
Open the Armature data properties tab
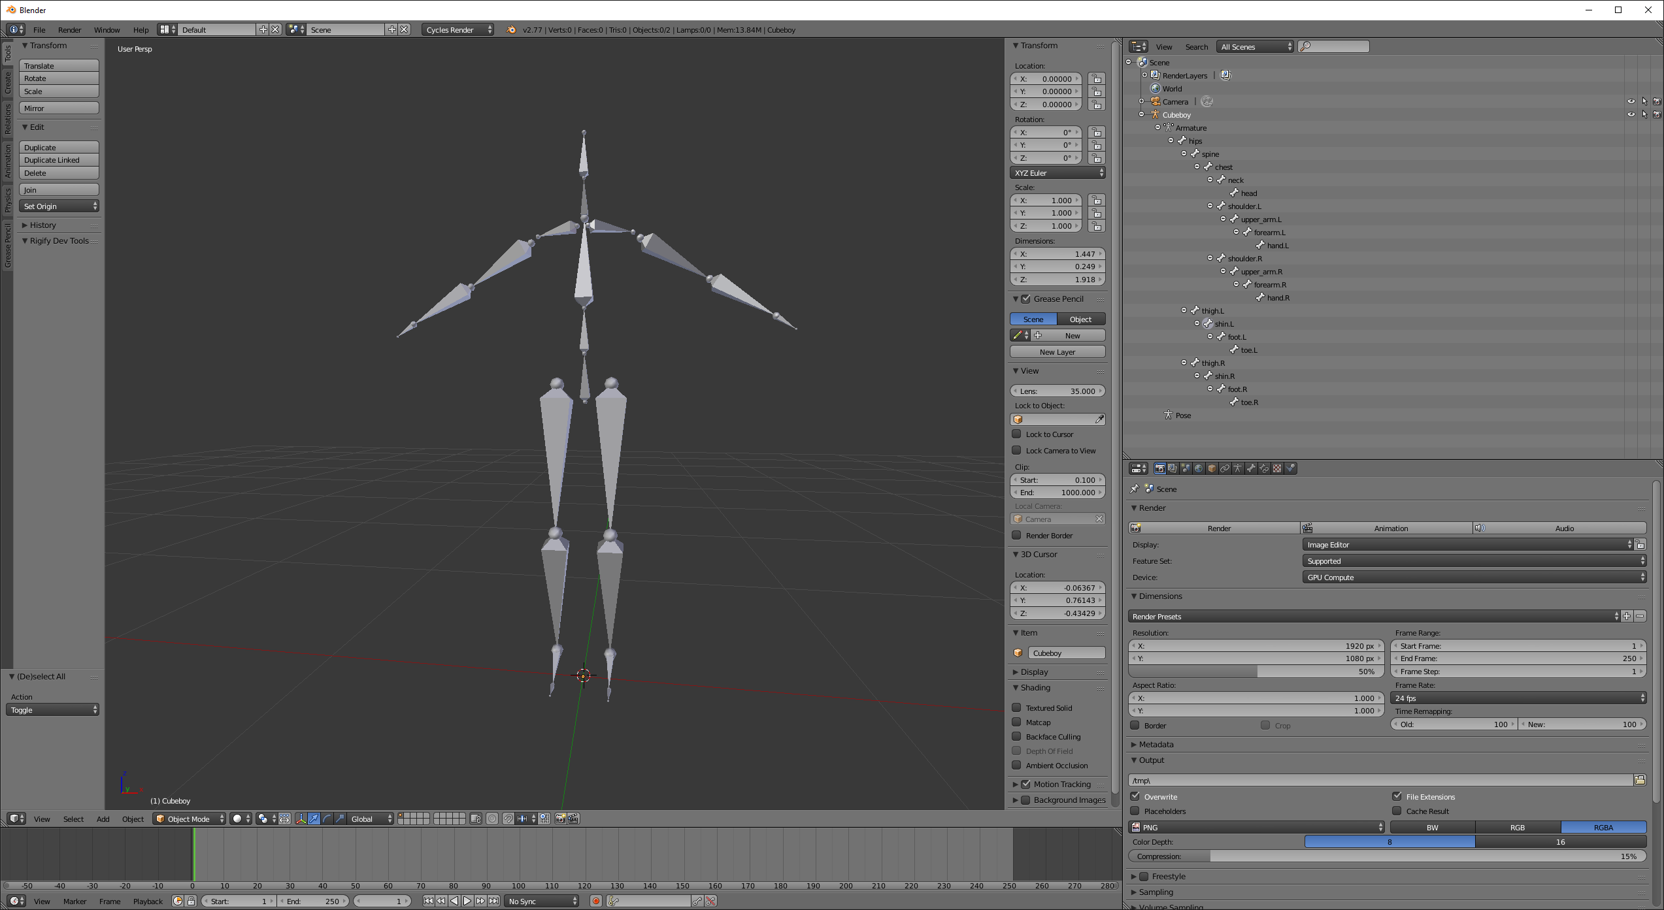[x=1238, y=468]
